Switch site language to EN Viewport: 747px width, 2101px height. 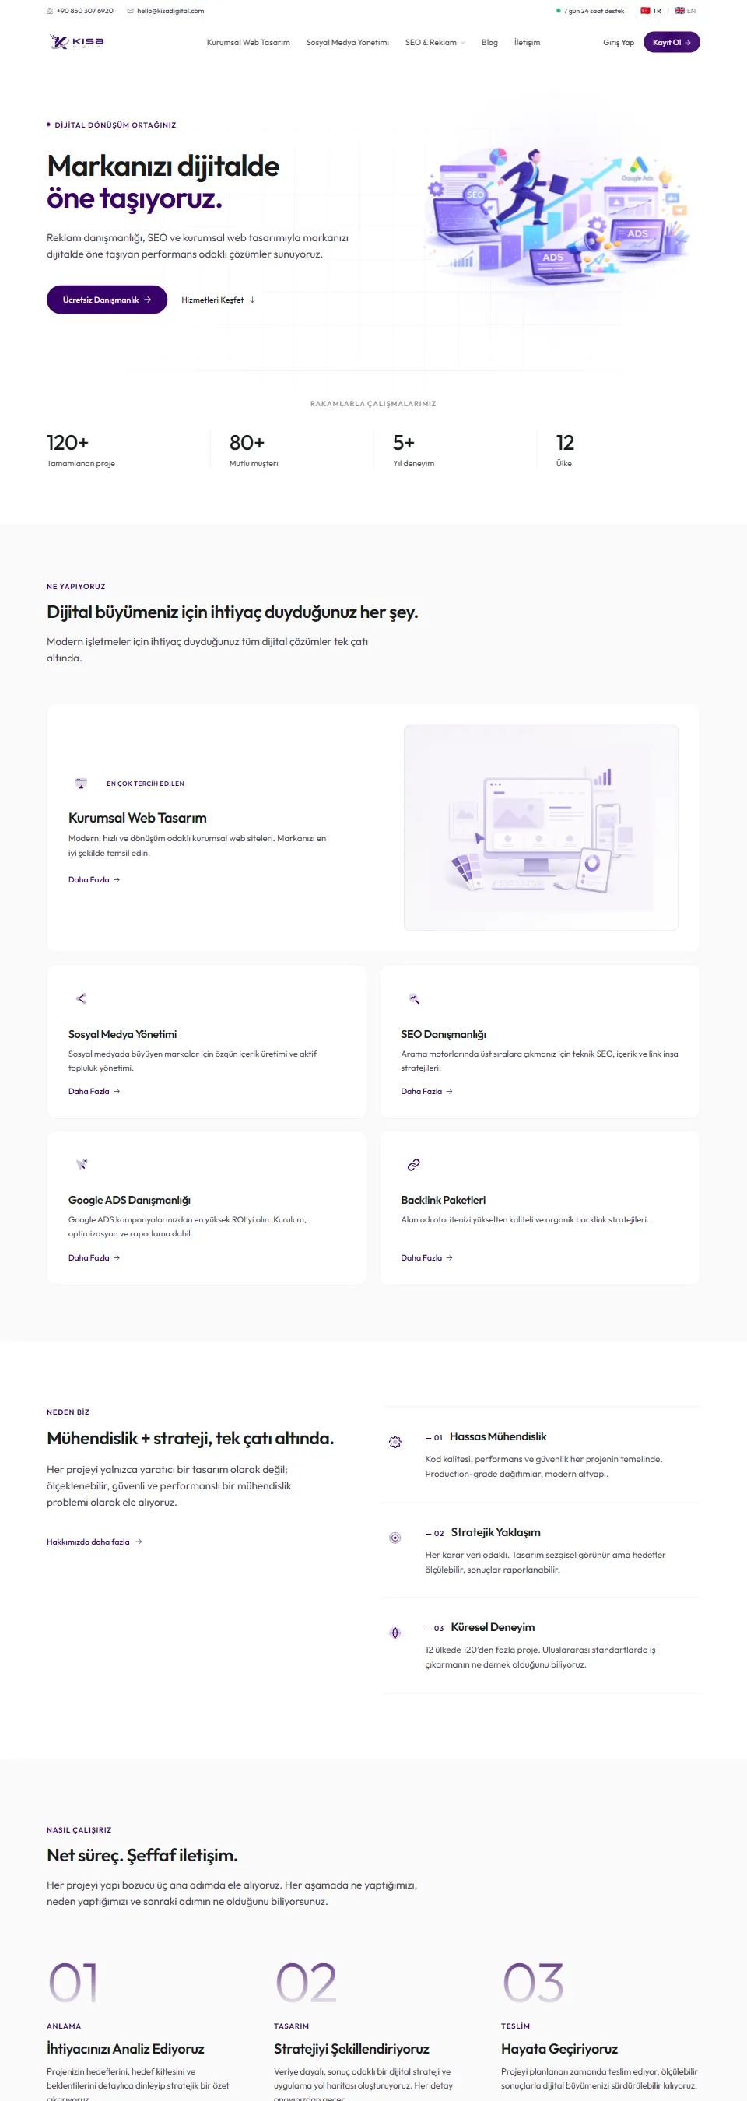(685, 12)
